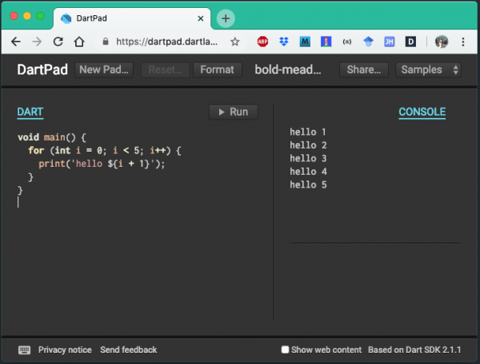480x364 pixels.
Task: Click the print('hello ...') code line
Action: pyautogui.click(x=102, y=164)
